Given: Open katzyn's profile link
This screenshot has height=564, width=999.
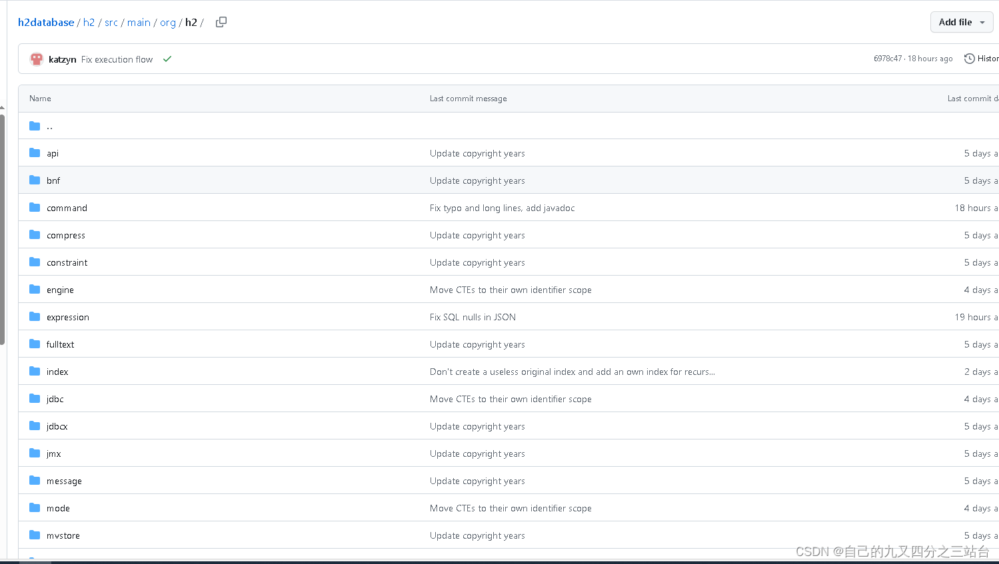Looking at the screenshot, I should (63, 59).
